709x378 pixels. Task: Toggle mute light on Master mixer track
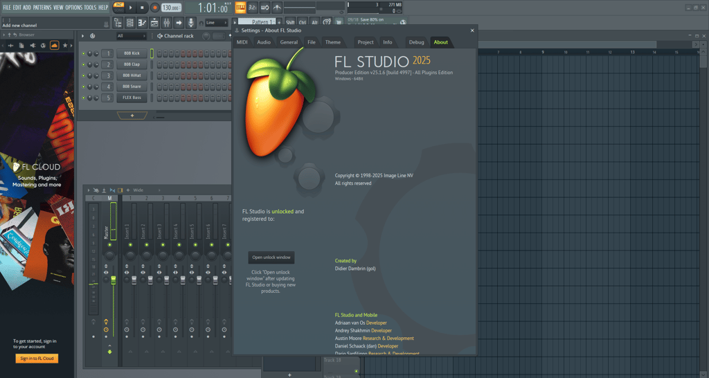tap(109, 244)
